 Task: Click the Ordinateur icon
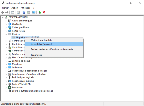pos(10,67)
